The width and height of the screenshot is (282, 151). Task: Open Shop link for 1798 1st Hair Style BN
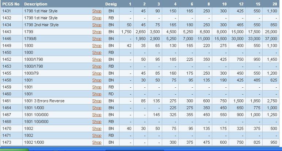pyautogui.click(x=96, y=11)
